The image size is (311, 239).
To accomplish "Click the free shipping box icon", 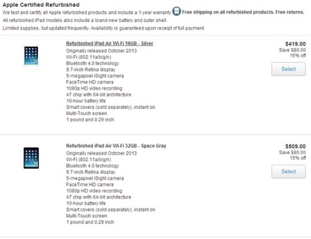I will click(x=177, y=11).
